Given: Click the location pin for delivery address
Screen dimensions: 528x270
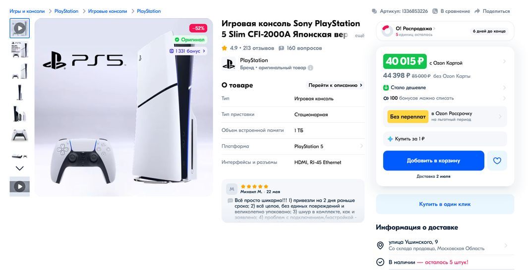Looking at the screenshot, I should click(380, 245).
